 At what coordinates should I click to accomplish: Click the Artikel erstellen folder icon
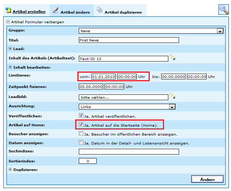8,10
